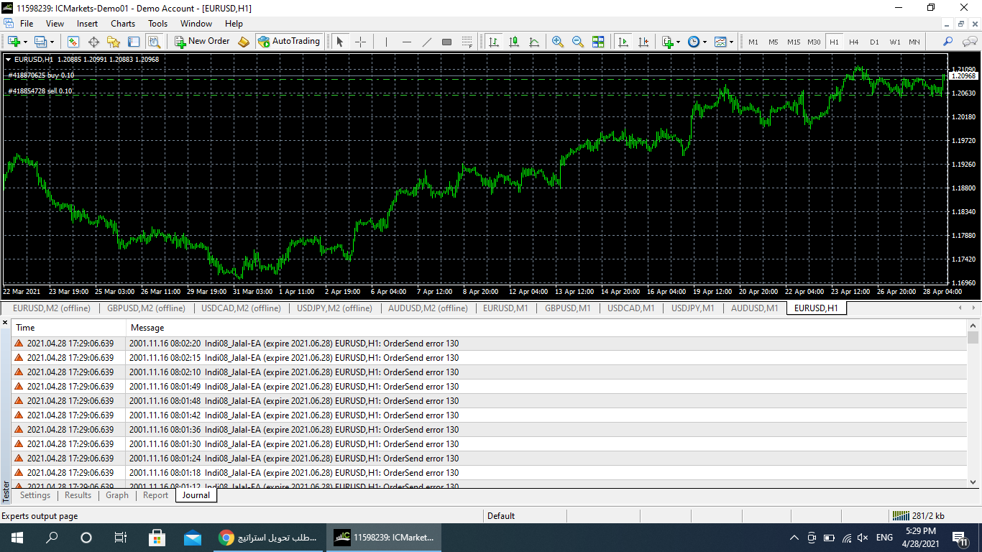Select the arrow cursor tool

(x=340, y=42)
